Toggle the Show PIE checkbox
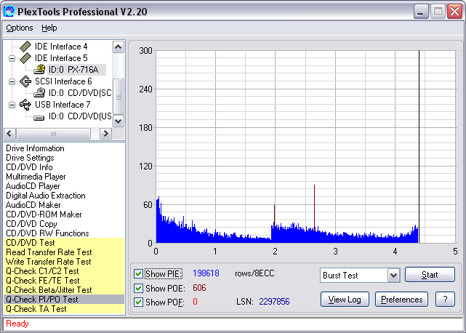Screen dimensions: 466x333 coord(138,273)
